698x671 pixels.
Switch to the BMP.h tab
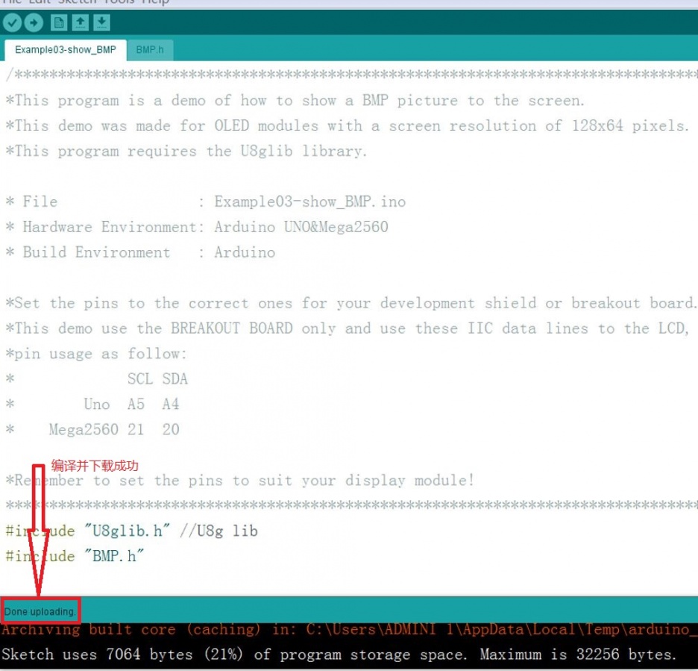coord(149,50)
